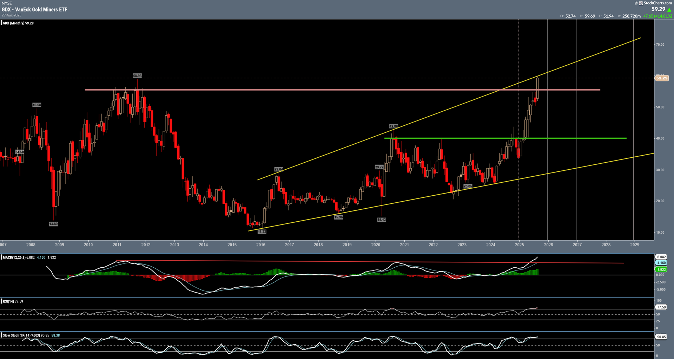Click the lower yellow channel trendline
The height and width of the screenshot is (359, 674).
tap(451, 192)
